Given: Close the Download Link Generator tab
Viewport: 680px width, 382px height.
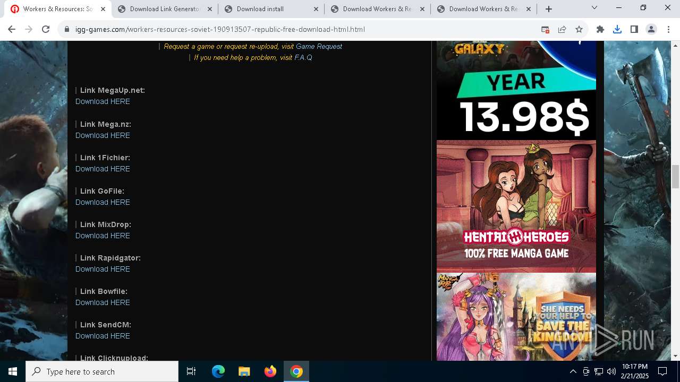Looking at the screenshot, I should pyautogui.click(x=210, y=9).
